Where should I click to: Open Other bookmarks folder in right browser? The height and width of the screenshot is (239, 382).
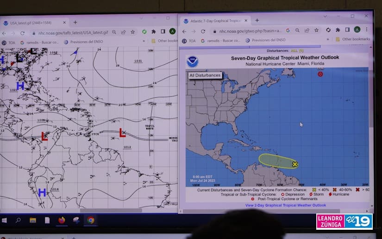[353, 39]
